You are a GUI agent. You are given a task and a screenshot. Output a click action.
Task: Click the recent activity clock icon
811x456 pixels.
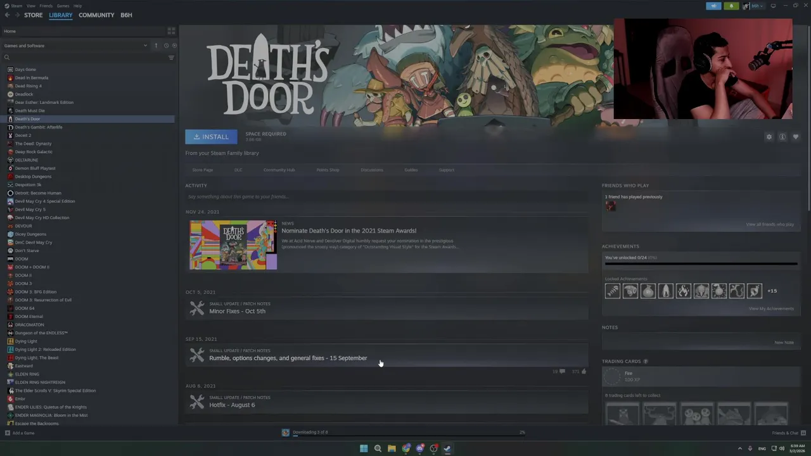point(166,46)
